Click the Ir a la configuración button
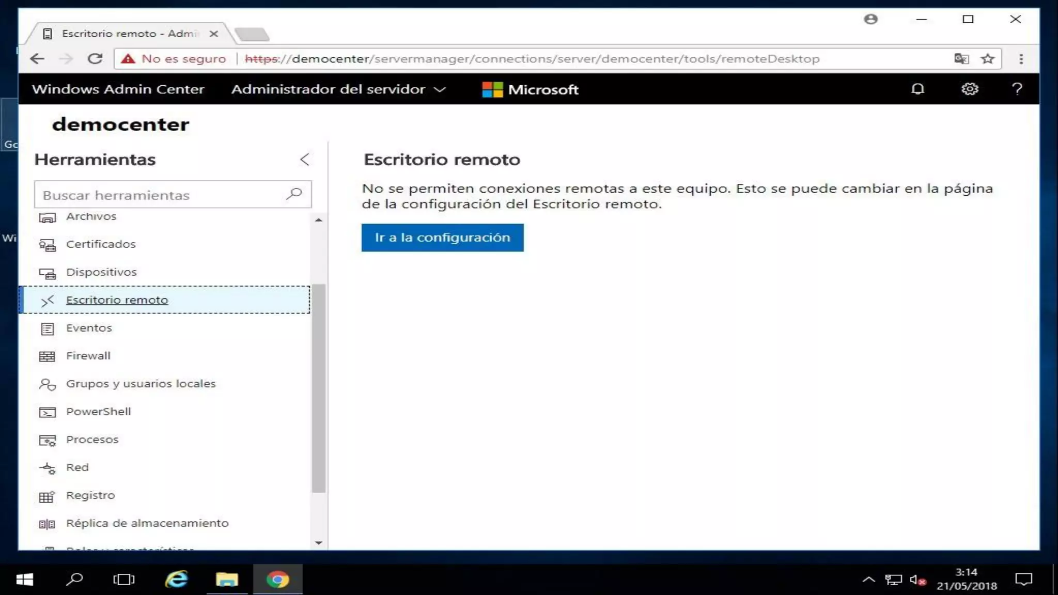This screenshot has height=595, width=1058. pos(442,238)
